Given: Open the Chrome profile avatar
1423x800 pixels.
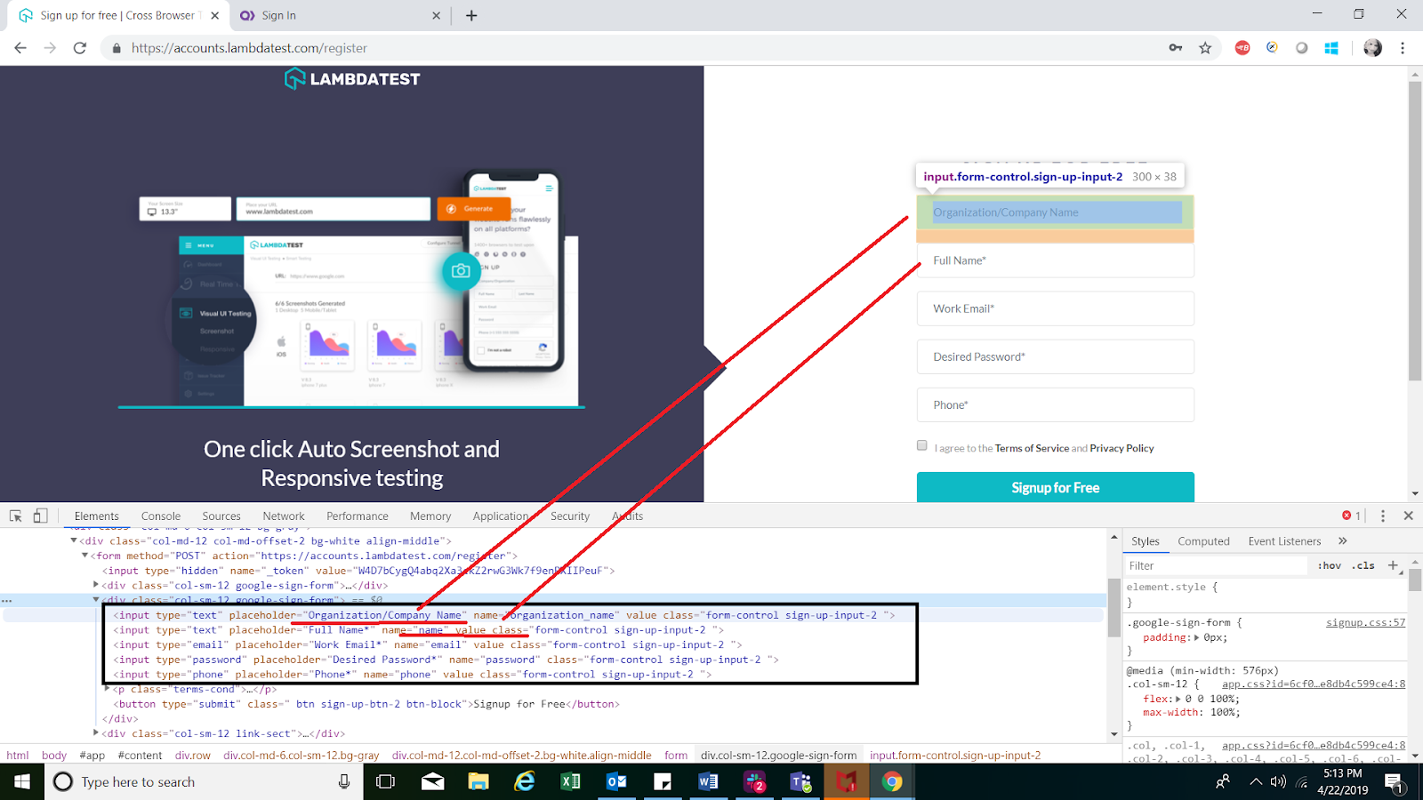Looking at the screenshot, I should (x=1371, y=48).
